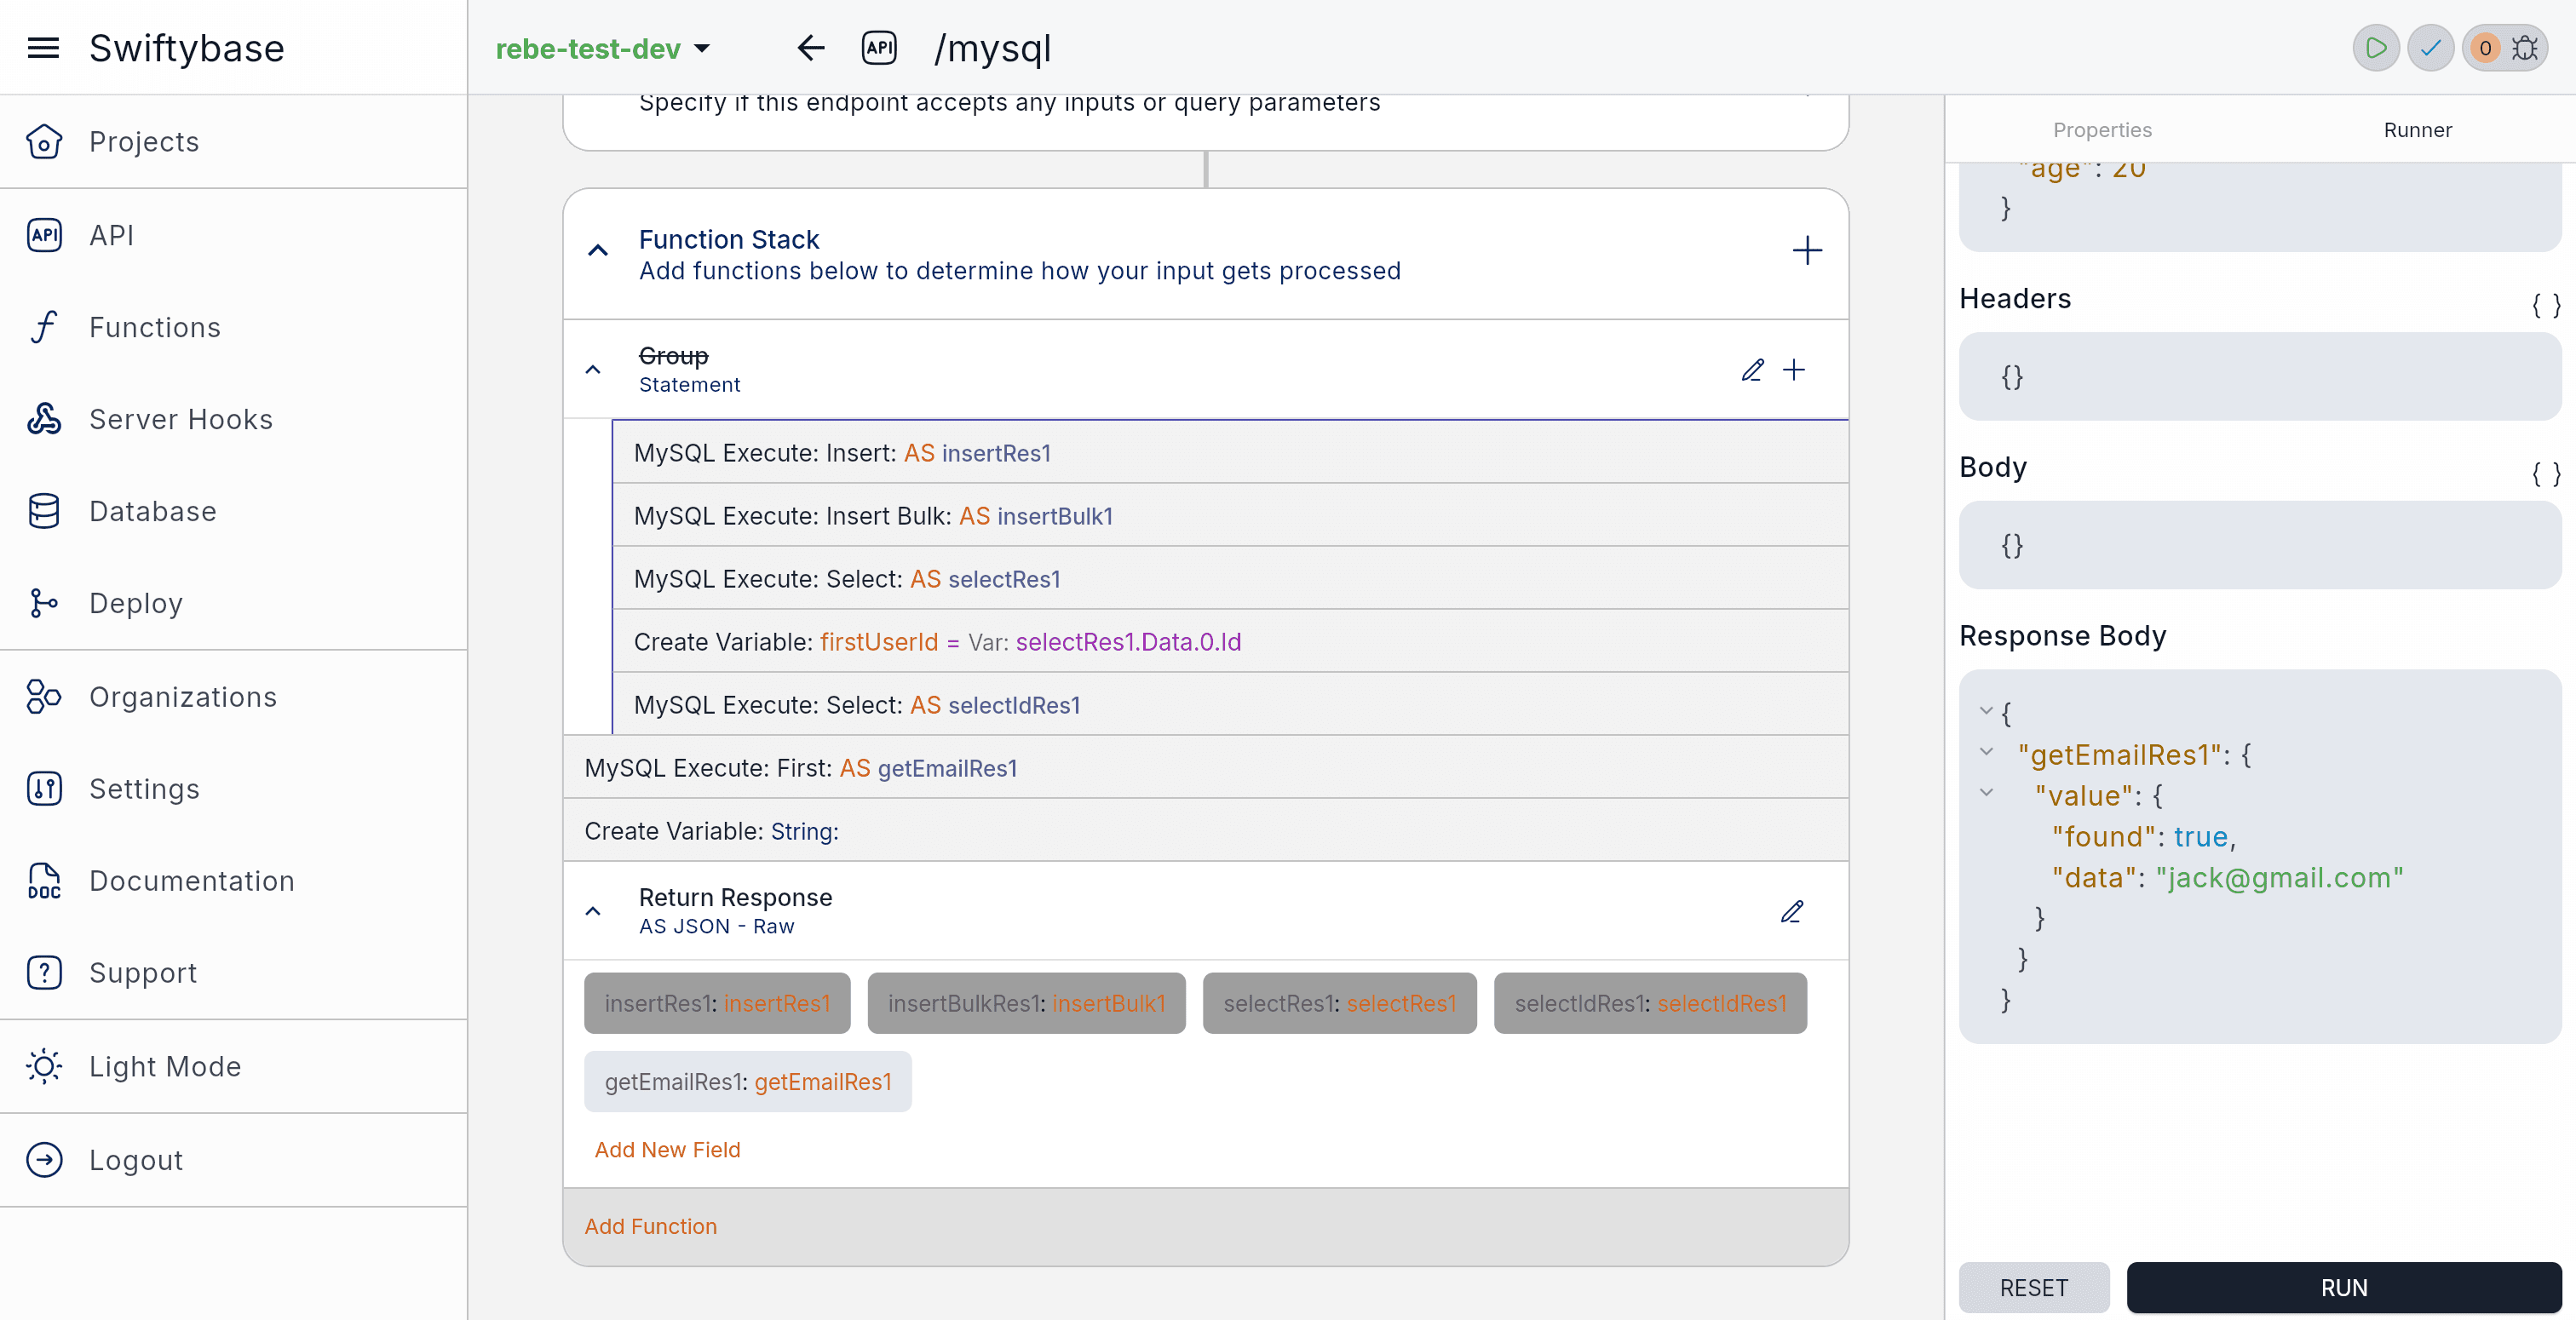
Task: Click the RUN button
Action: (x=2344, y=1288)
